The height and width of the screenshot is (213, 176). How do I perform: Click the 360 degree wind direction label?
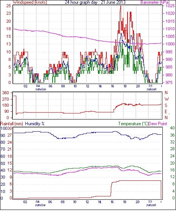tap(6, 93)
